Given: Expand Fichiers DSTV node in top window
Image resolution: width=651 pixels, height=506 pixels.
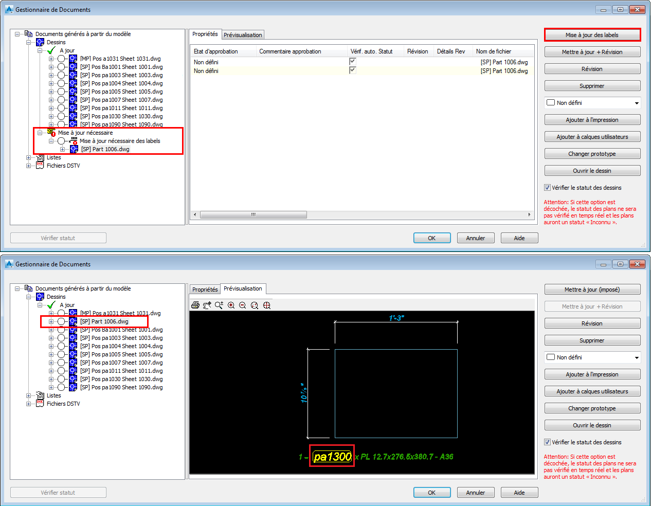Looking at the screenshot, I should (x=29, y=166).
